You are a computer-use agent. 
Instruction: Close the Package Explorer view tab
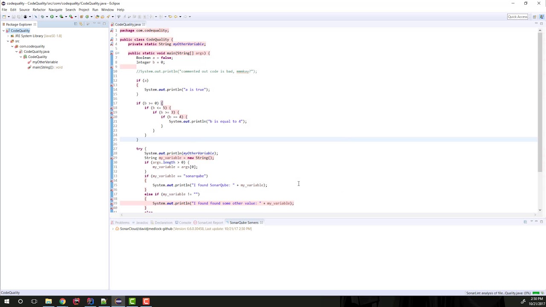(35, 24)
